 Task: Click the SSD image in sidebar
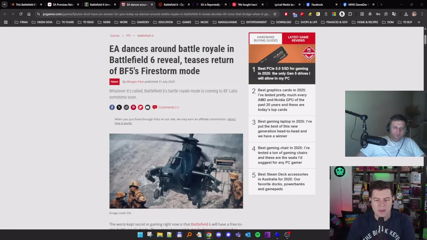click(x=282, y=54)
